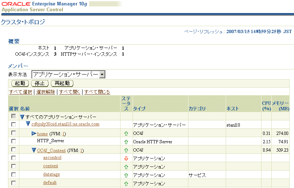Collapse the cdbjuly30oid server node triangle
This screenshot has width=294, height=188.
[28, 124]
